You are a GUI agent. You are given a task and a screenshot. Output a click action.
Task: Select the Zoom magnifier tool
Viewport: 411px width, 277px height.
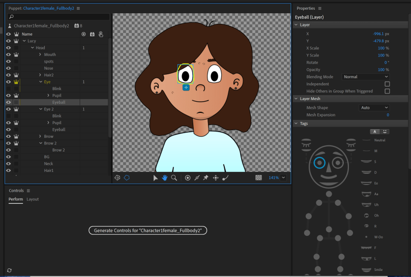[174, 178]
